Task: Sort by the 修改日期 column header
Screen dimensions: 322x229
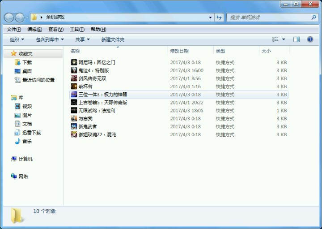Action: [x=179, y=51]
